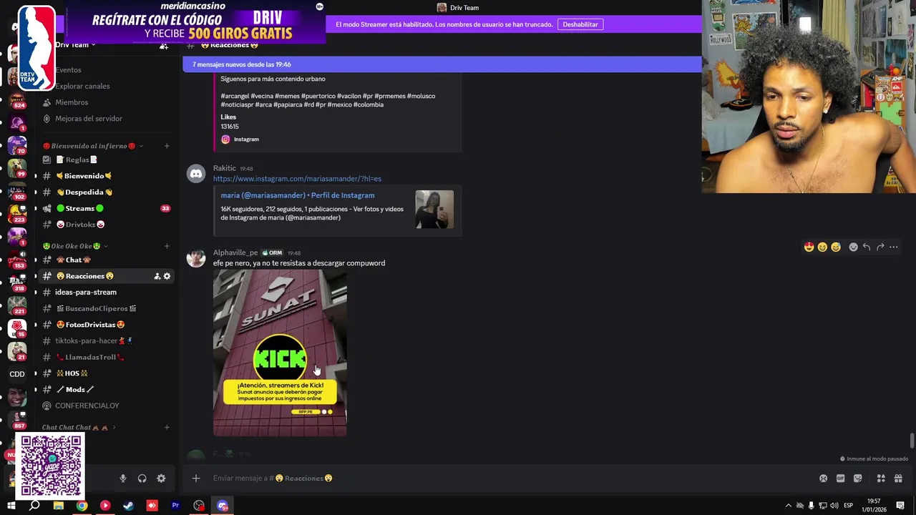
Task: Open maria Perfil de Instagram embed title
Action: [298, 195]
